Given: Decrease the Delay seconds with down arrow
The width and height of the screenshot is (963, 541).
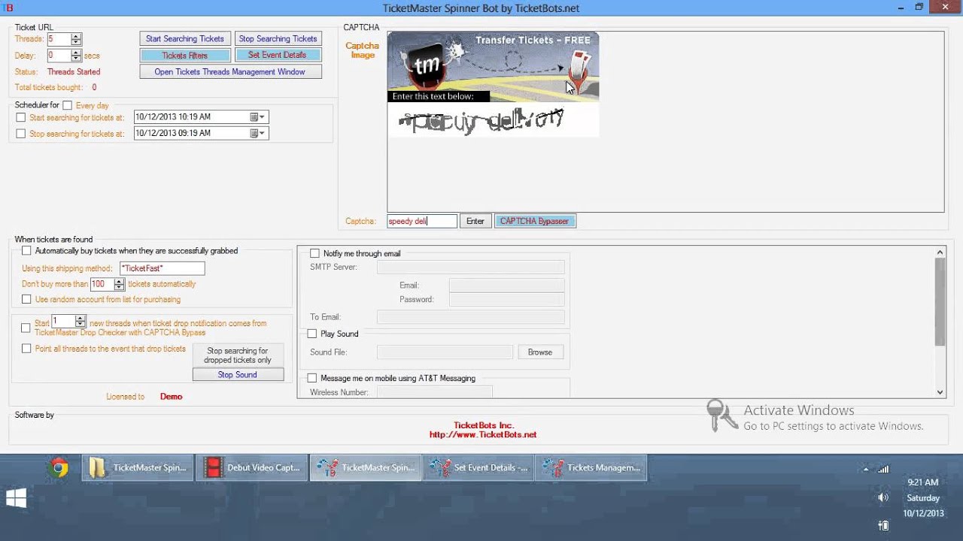Looking at the screenshot, I should 76,59.
